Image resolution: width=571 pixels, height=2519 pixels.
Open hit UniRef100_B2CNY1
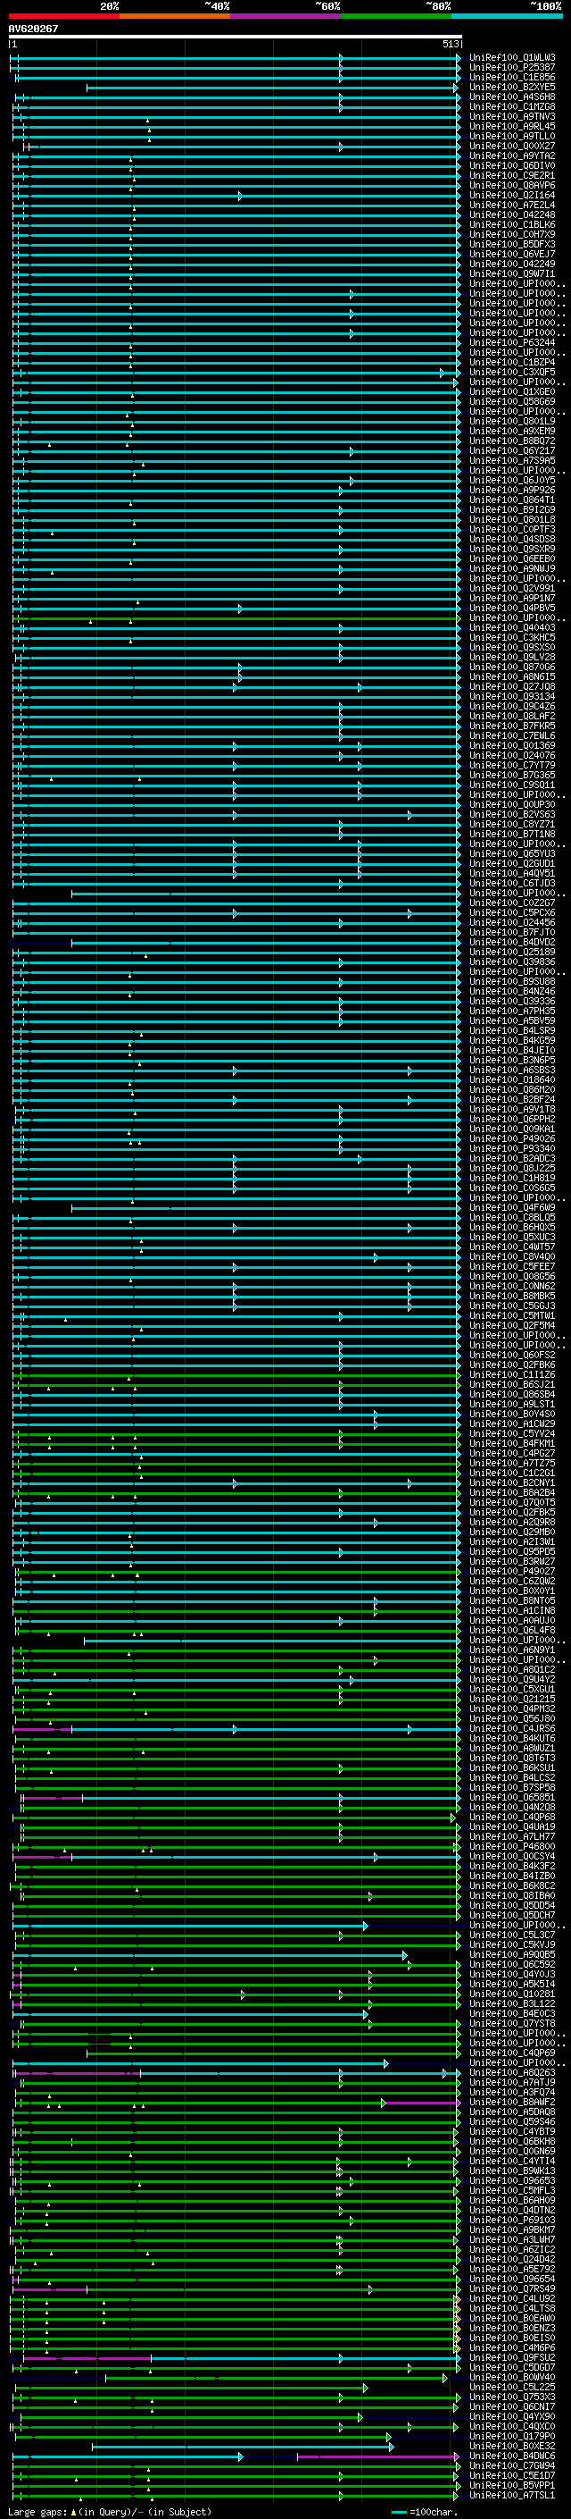click(512, 1482)
